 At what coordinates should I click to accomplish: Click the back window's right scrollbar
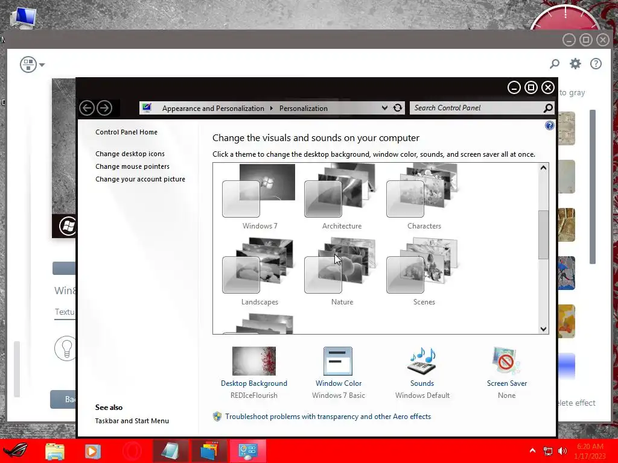click(593, 187)
